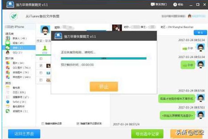Screen dimensions: 208x139
Task: Click the app logo in main title bar
Action: [10, 5]
